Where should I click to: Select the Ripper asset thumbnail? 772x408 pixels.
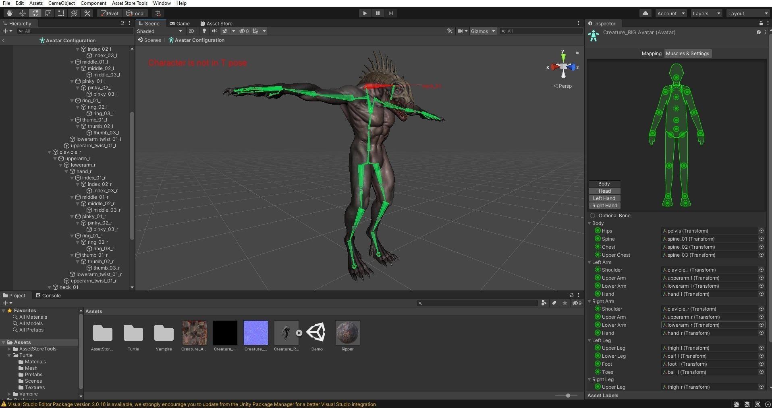pos(347,332)
